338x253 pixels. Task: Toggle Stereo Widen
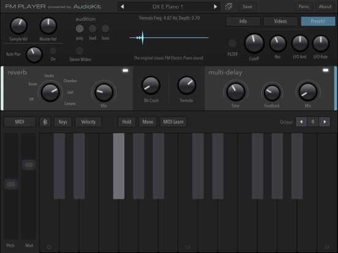(80, 51)
